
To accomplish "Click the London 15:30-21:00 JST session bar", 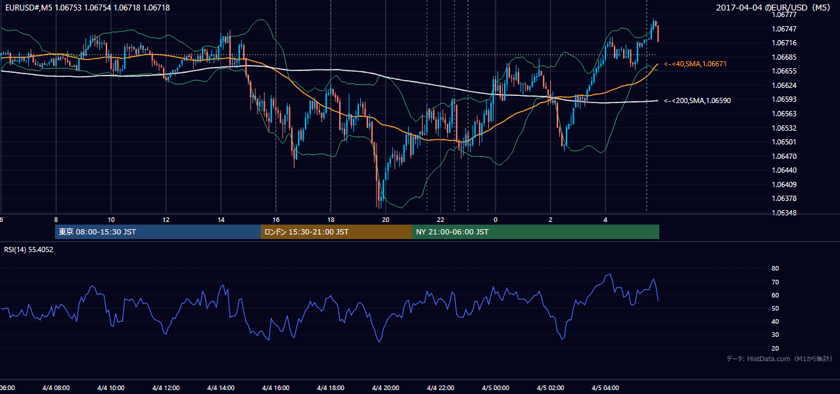I will [x=337, y=232].
